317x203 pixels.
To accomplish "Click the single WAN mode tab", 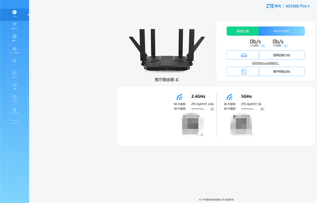I will coord(282,31).
